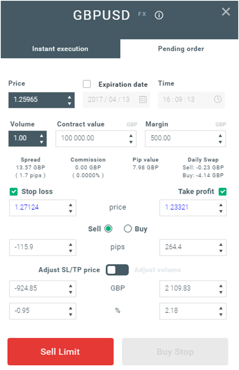Image resolution: width=239 pixels, height=370 pixels.
Task: Decrease Take profit pips with down arrow
Action: pyautogui.click(x=221, y=250)
